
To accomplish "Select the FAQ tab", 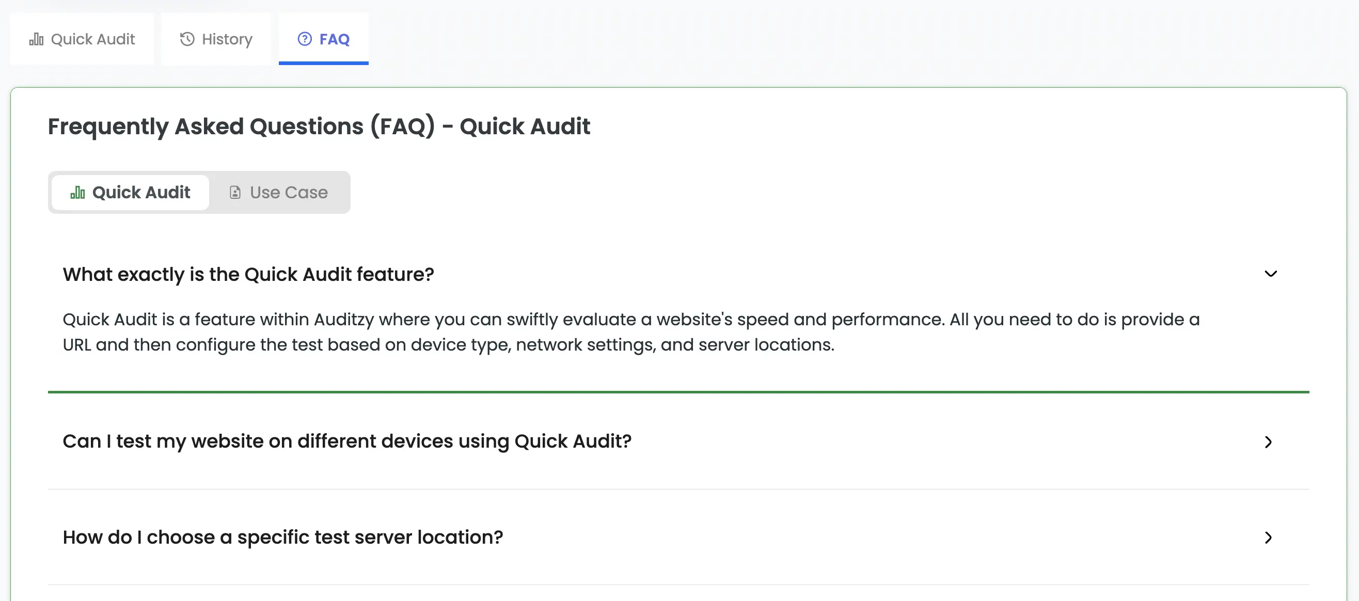I will point(323,39).
